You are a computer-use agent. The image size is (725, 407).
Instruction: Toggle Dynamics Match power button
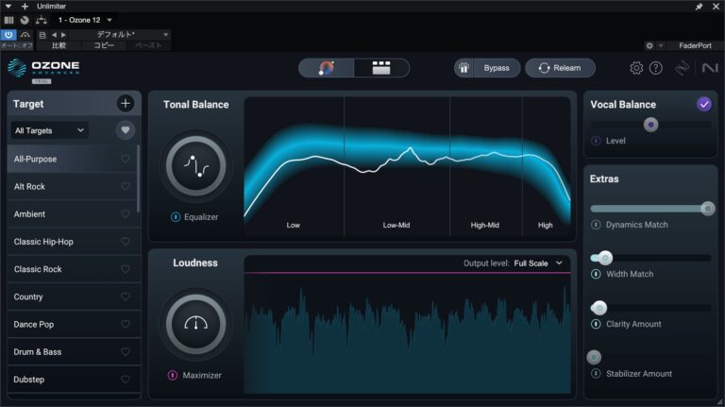596,225
